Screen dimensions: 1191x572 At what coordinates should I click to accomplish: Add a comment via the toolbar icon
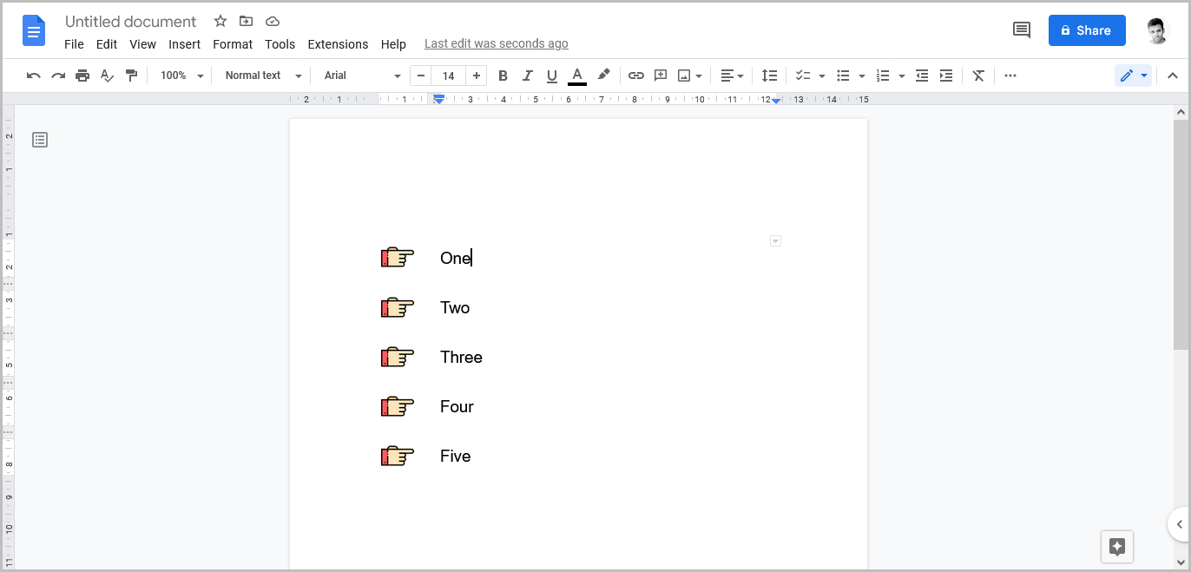660,76
